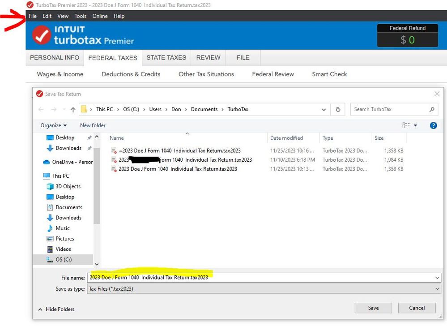This screenshot has height=335, width=447.
Task: Switch to the REVIEW tab
Action: pyautogui.click(x=209, y=58)
